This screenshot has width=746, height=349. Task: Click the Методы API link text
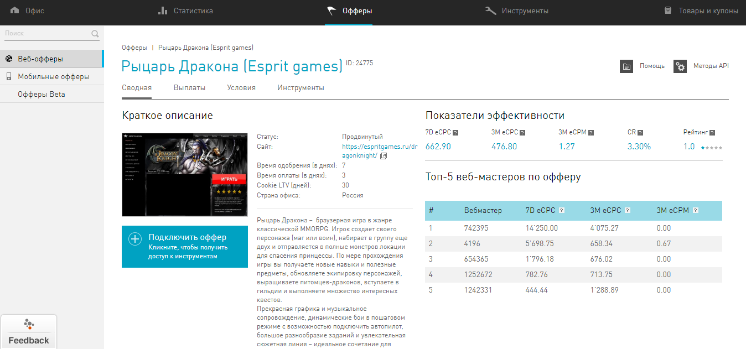pos(711,66)
